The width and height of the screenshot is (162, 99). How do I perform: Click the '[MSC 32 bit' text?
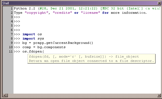pos(112,8)
